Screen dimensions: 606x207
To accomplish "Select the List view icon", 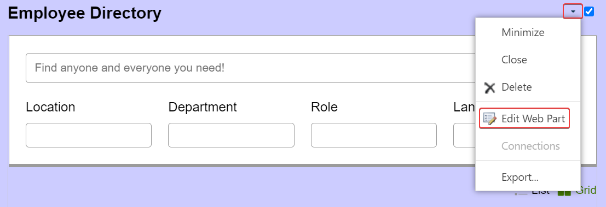I will (x=521, y=193).
